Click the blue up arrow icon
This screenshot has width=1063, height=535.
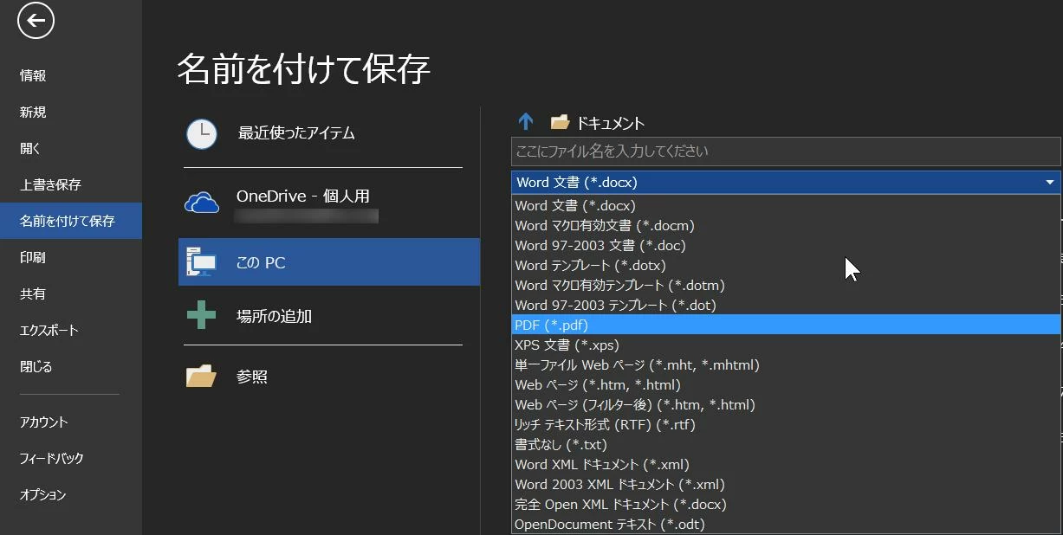(x=525, y=122)
